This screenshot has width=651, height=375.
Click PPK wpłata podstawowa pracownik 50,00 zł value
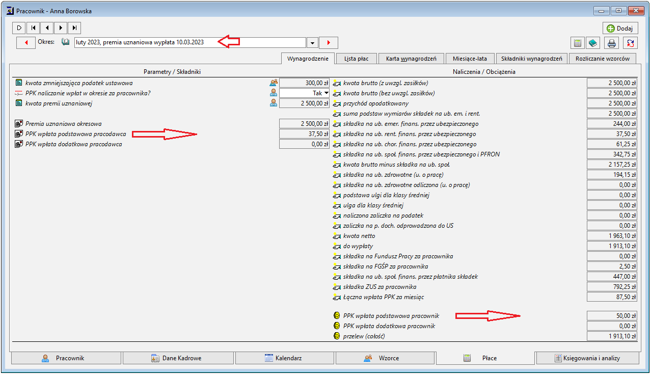(612, 316)
